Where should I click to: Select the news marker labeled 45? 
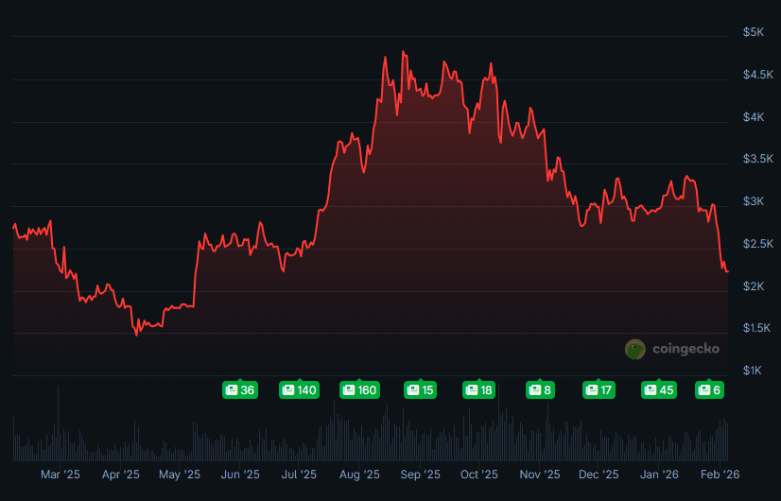point(658,389)
